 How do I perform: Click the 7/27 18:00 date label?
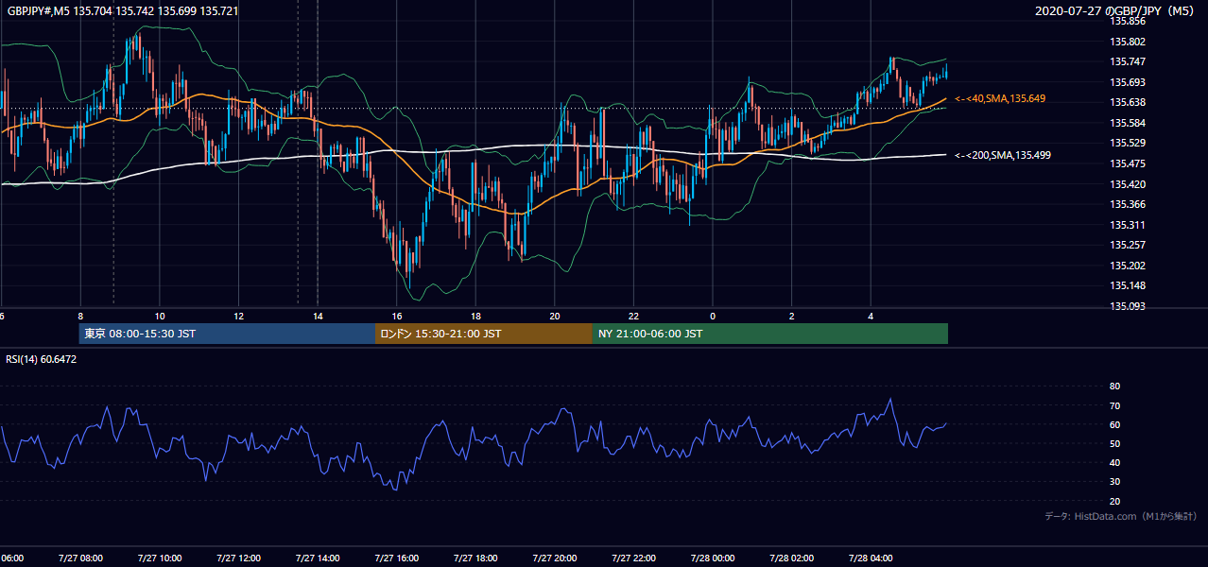click(476, 558)
